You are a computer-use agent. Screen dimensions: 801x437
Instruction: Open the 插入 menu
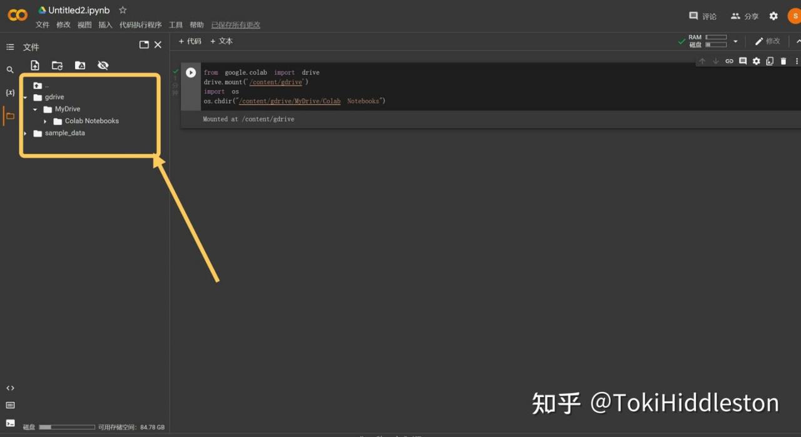(105, 25)
